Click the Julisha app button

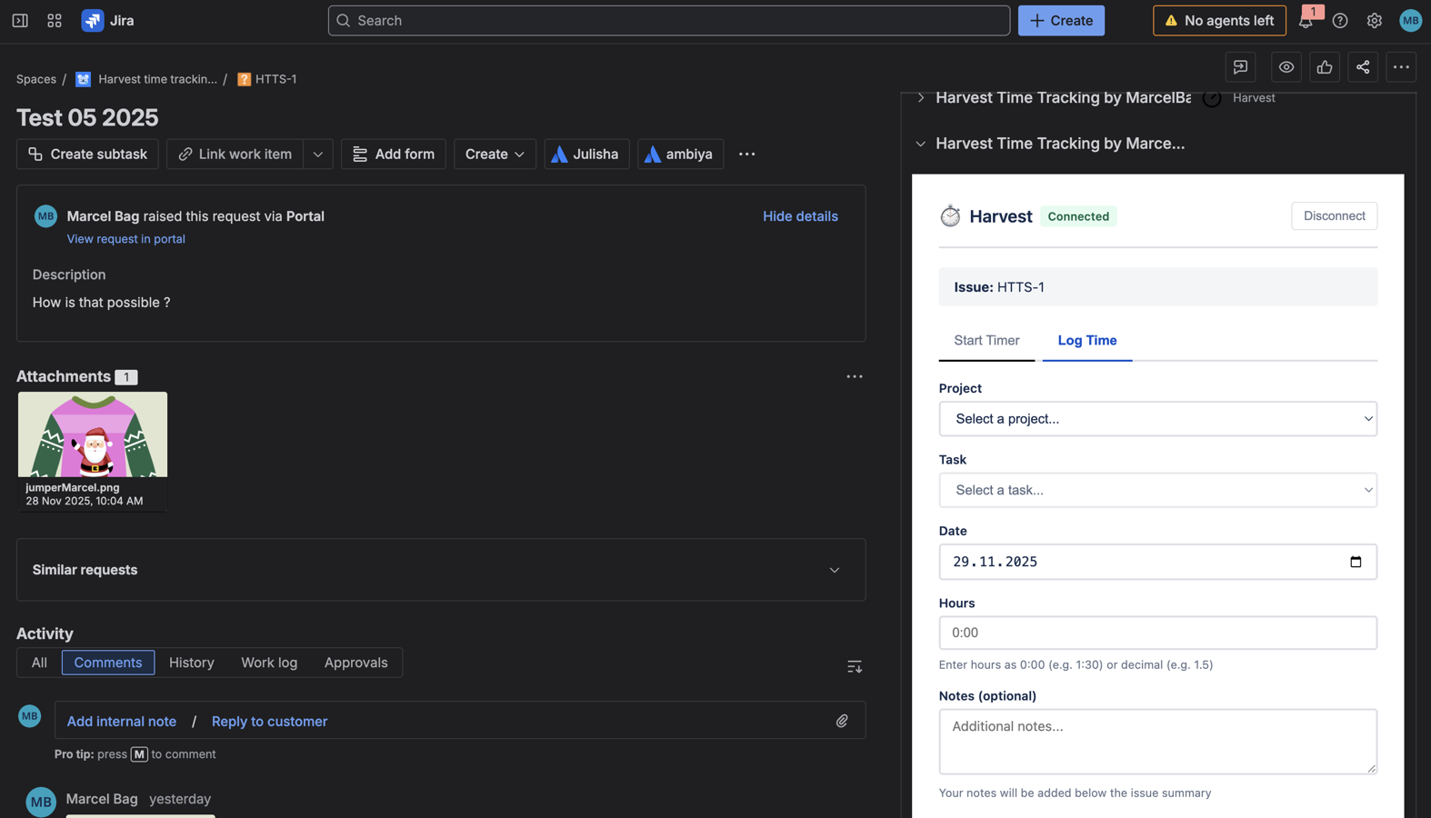click(586, 155)
